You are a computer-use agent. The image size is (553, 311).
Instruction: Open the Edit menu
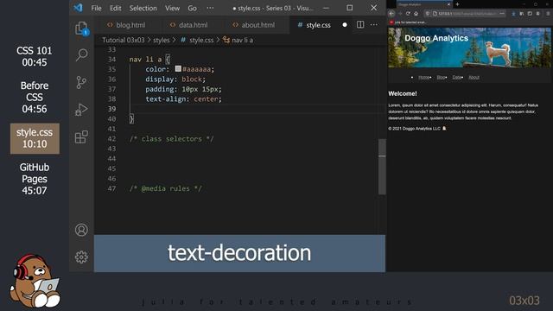click(115, 8)
